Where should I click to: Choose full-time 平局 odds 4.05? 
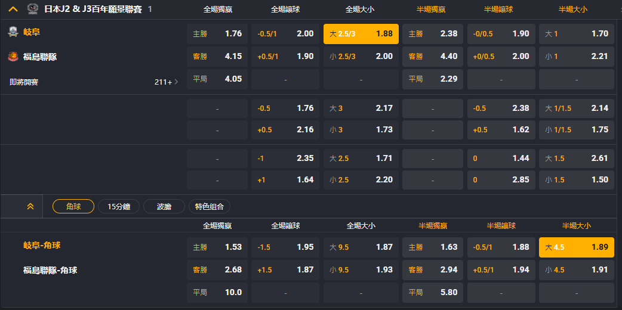(x=217, y=79)
